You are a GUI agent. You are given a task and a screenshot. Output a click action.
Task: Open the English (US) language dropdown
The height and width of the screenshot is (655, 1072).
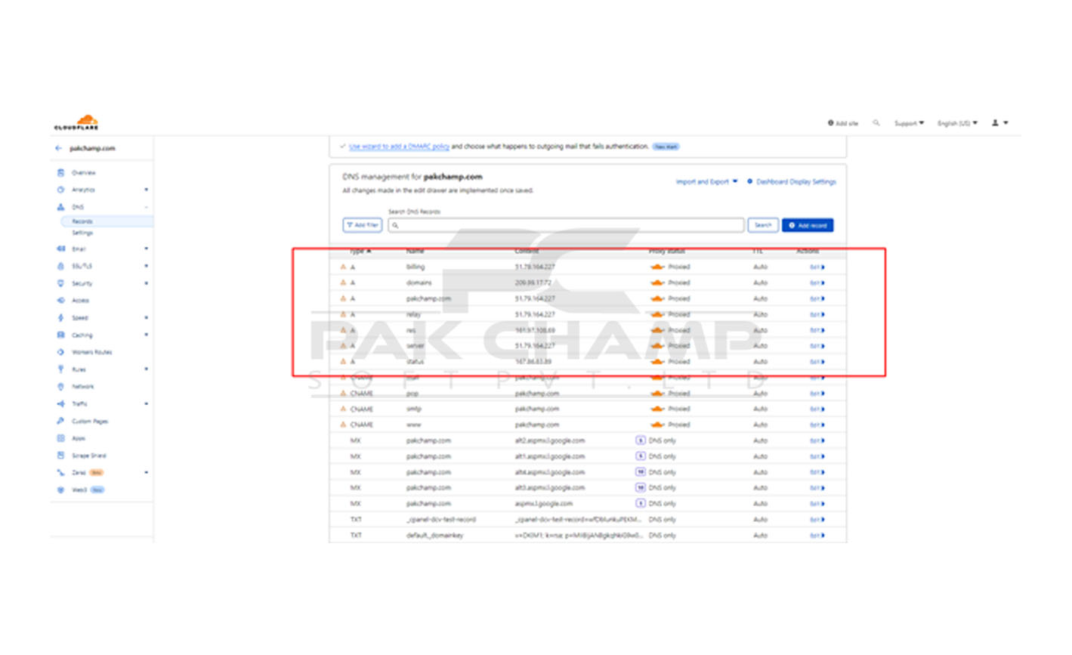(x=957, y=123)
